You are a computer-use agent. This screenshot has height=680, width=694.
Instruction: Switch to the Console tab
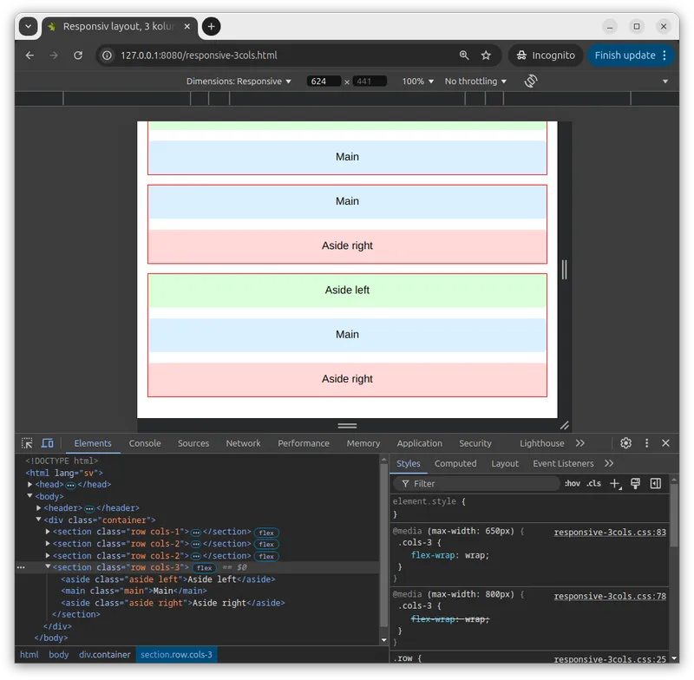pyautogui.click(x=145, y=443)
